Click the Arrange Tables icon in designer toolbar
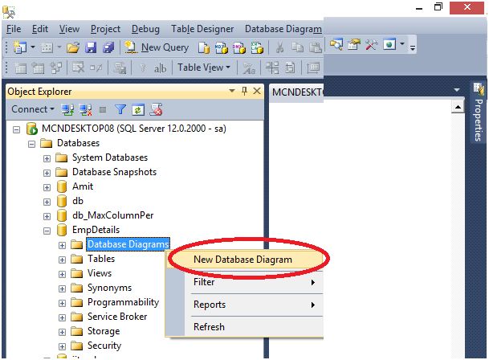 pyautogui.click(x=272, y=67)
